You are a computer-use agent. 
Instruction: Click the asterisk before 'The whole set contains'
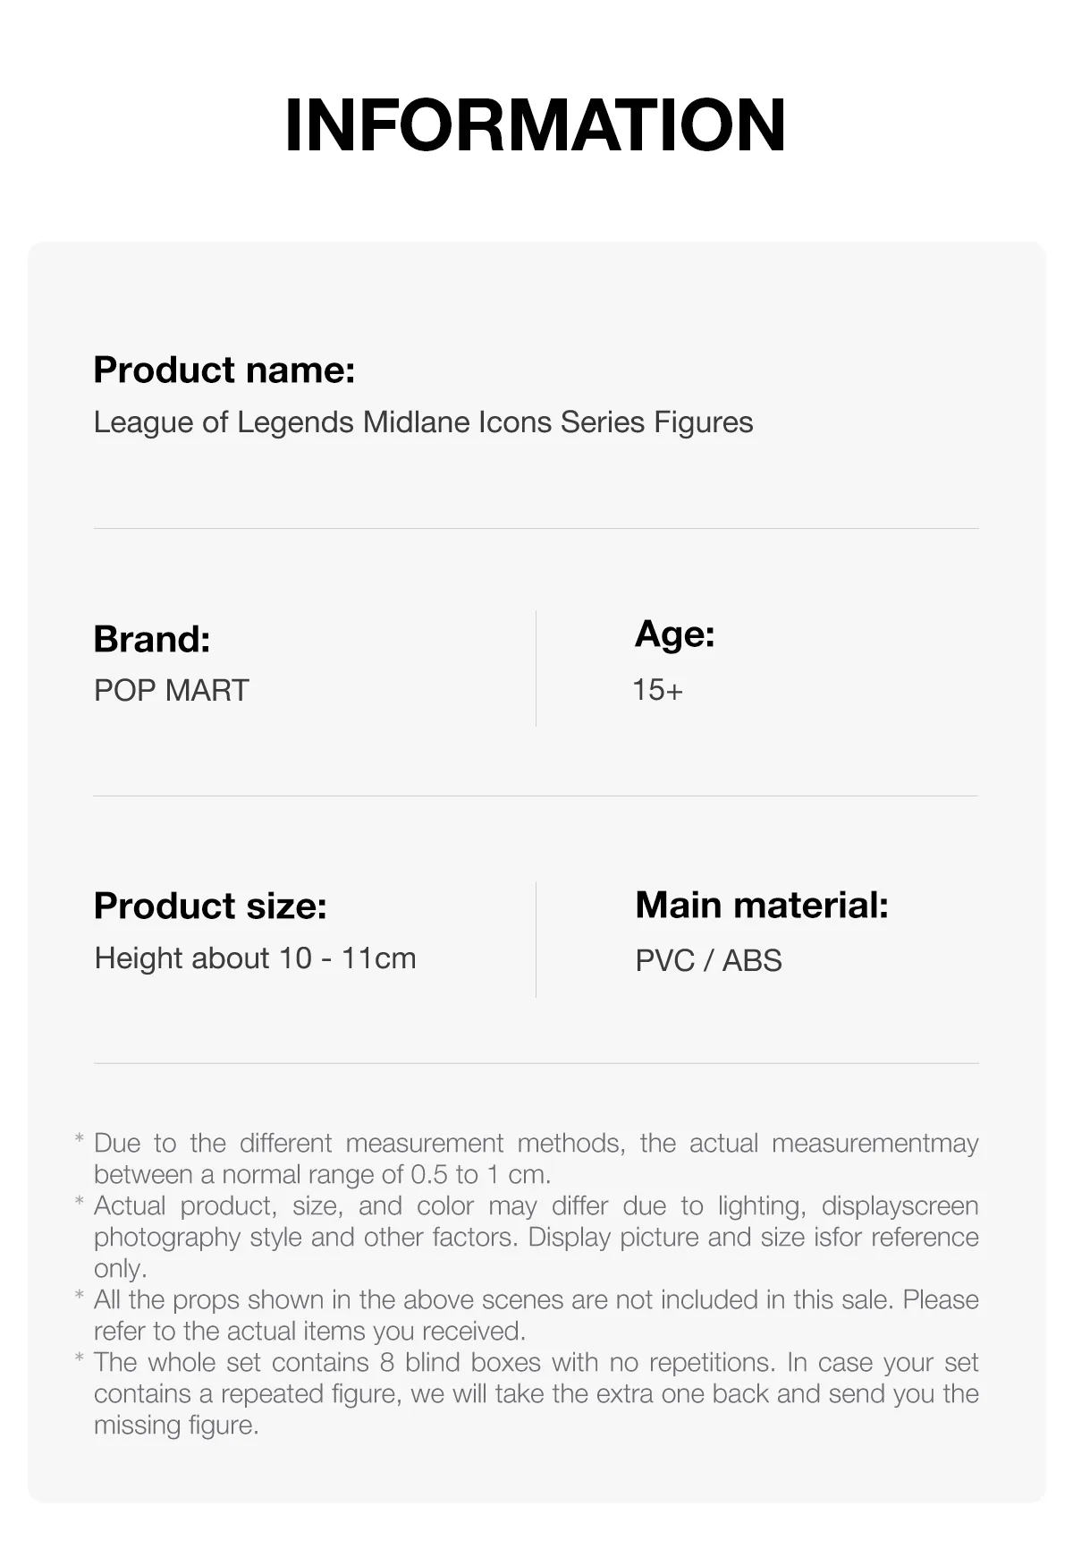coord(80,1360)
